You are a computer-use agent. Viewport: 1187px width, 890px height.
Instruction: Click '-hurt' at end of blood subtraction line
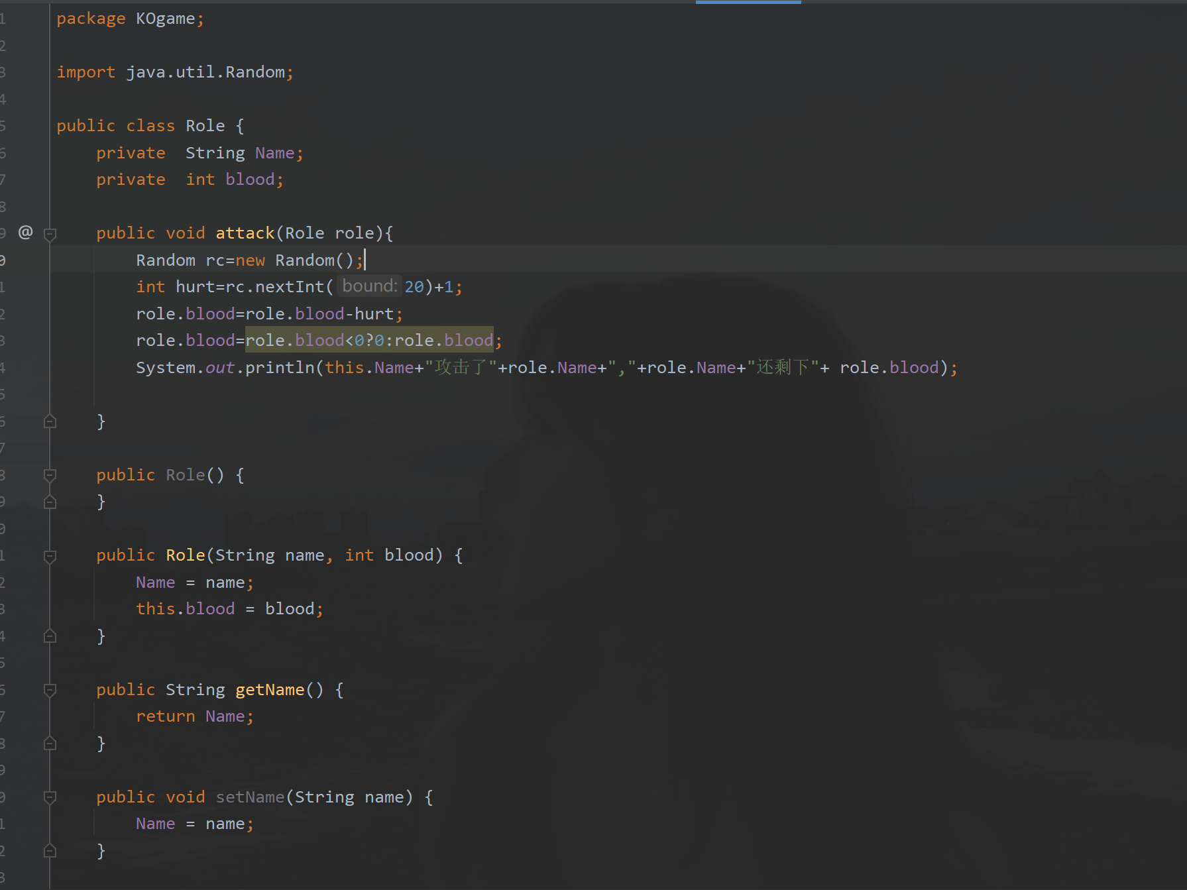[369, 314]
